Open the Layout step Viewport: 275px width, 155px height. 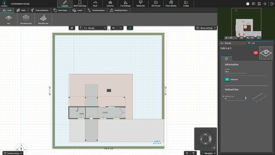(65, 4)
